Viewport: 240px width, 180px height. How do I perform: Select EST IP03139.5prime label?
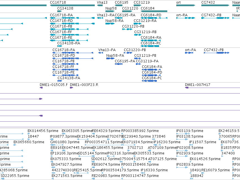click(190, 131)
